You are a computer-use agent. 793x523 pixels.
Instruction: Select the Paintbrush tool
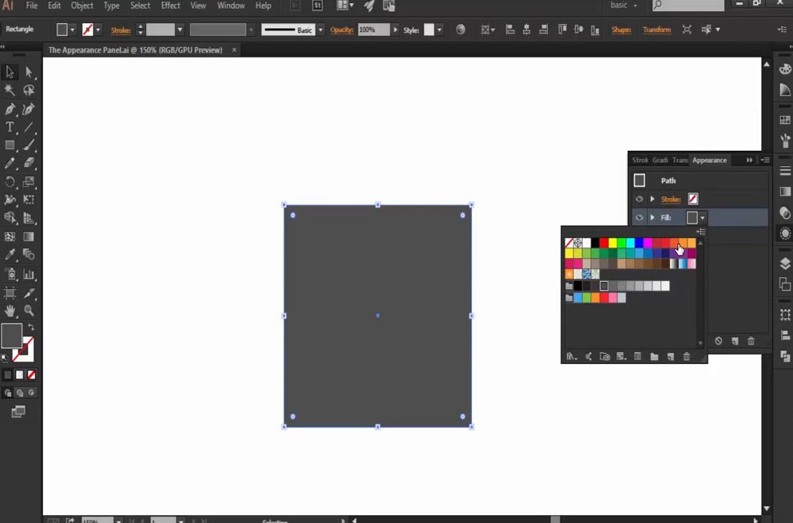(29, 145)
